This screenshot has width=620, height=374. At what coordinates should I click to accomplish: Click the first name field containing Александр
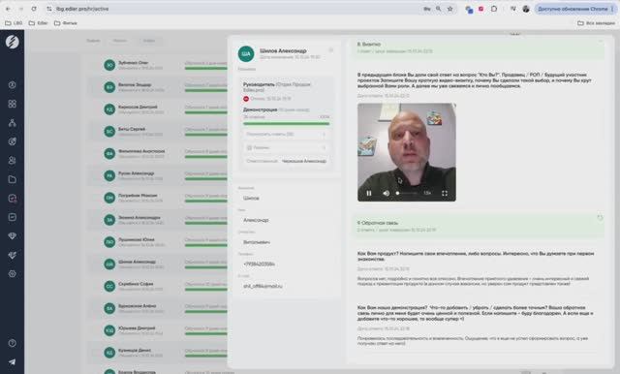coord(286,220)
